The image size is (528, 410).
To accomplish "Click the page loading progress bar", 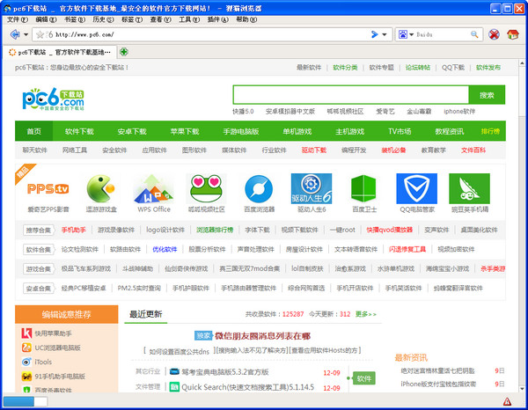I will (x=26, y=401).
